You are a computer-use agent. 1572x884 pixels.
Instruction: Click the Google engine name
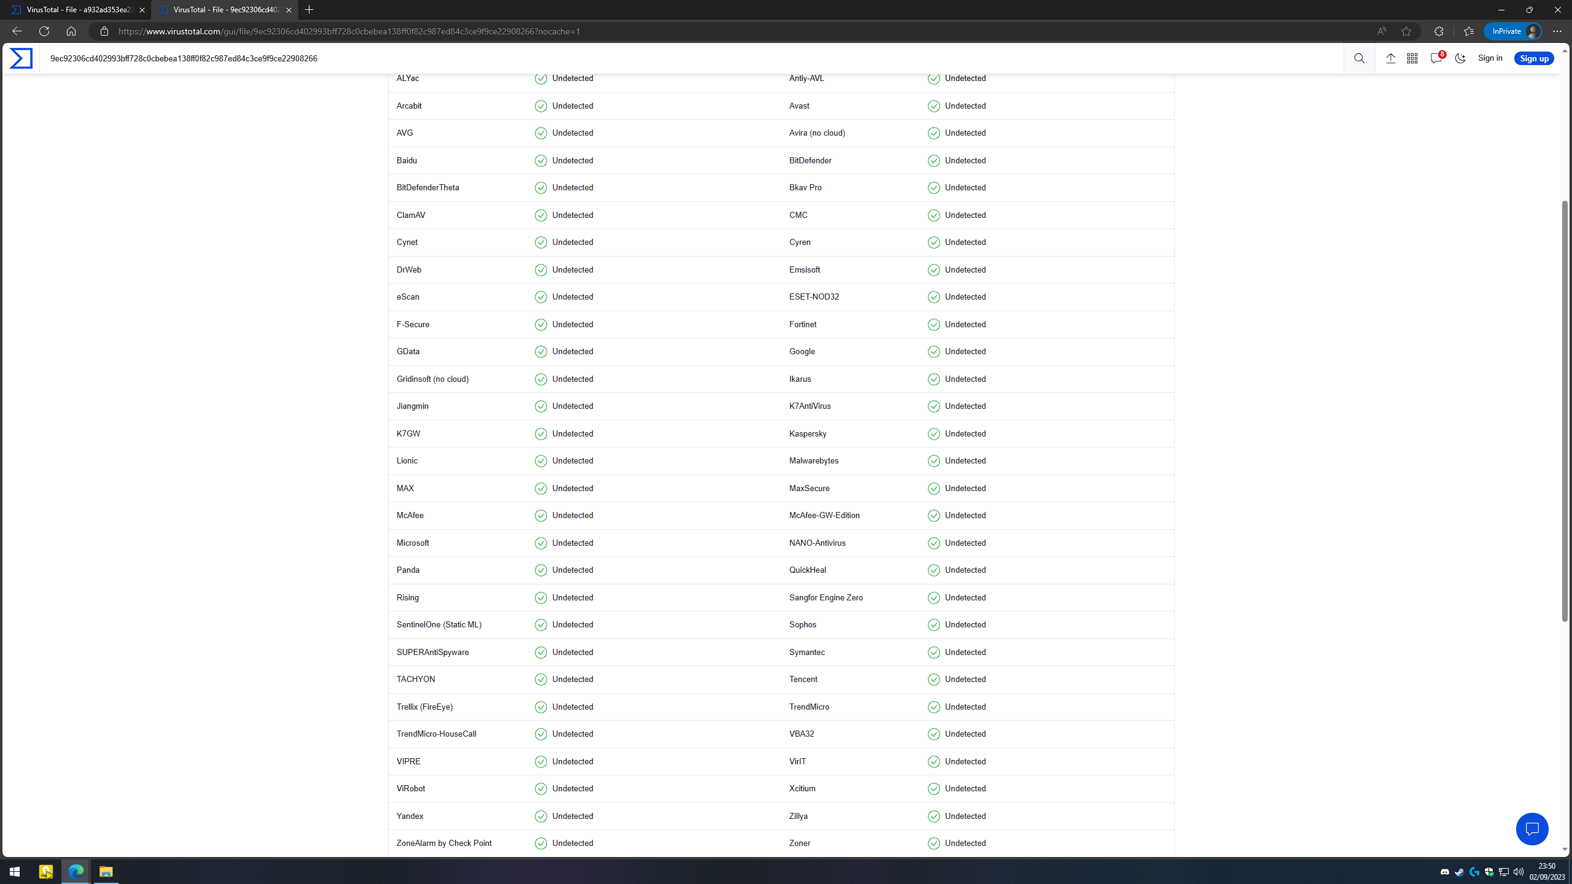coord(802,352)
